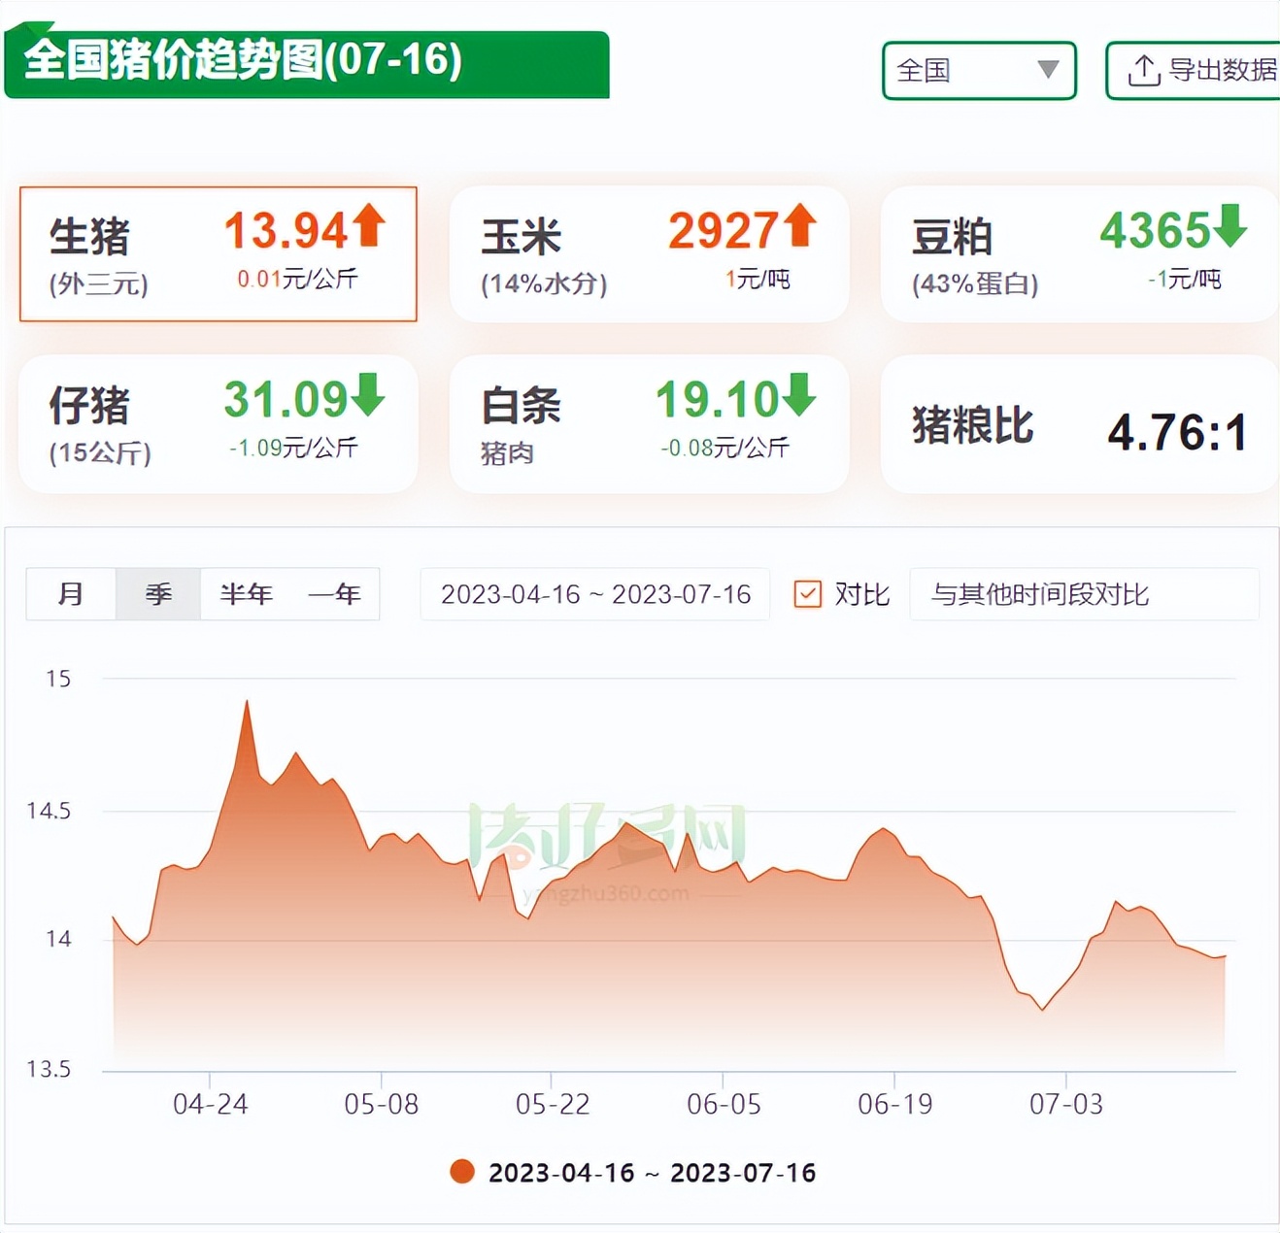
Task: Click the chart peak near late April
Action: point(247,701)
